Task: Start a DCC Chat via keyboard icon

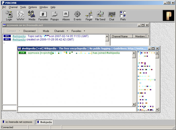Action: coord(112,14)
